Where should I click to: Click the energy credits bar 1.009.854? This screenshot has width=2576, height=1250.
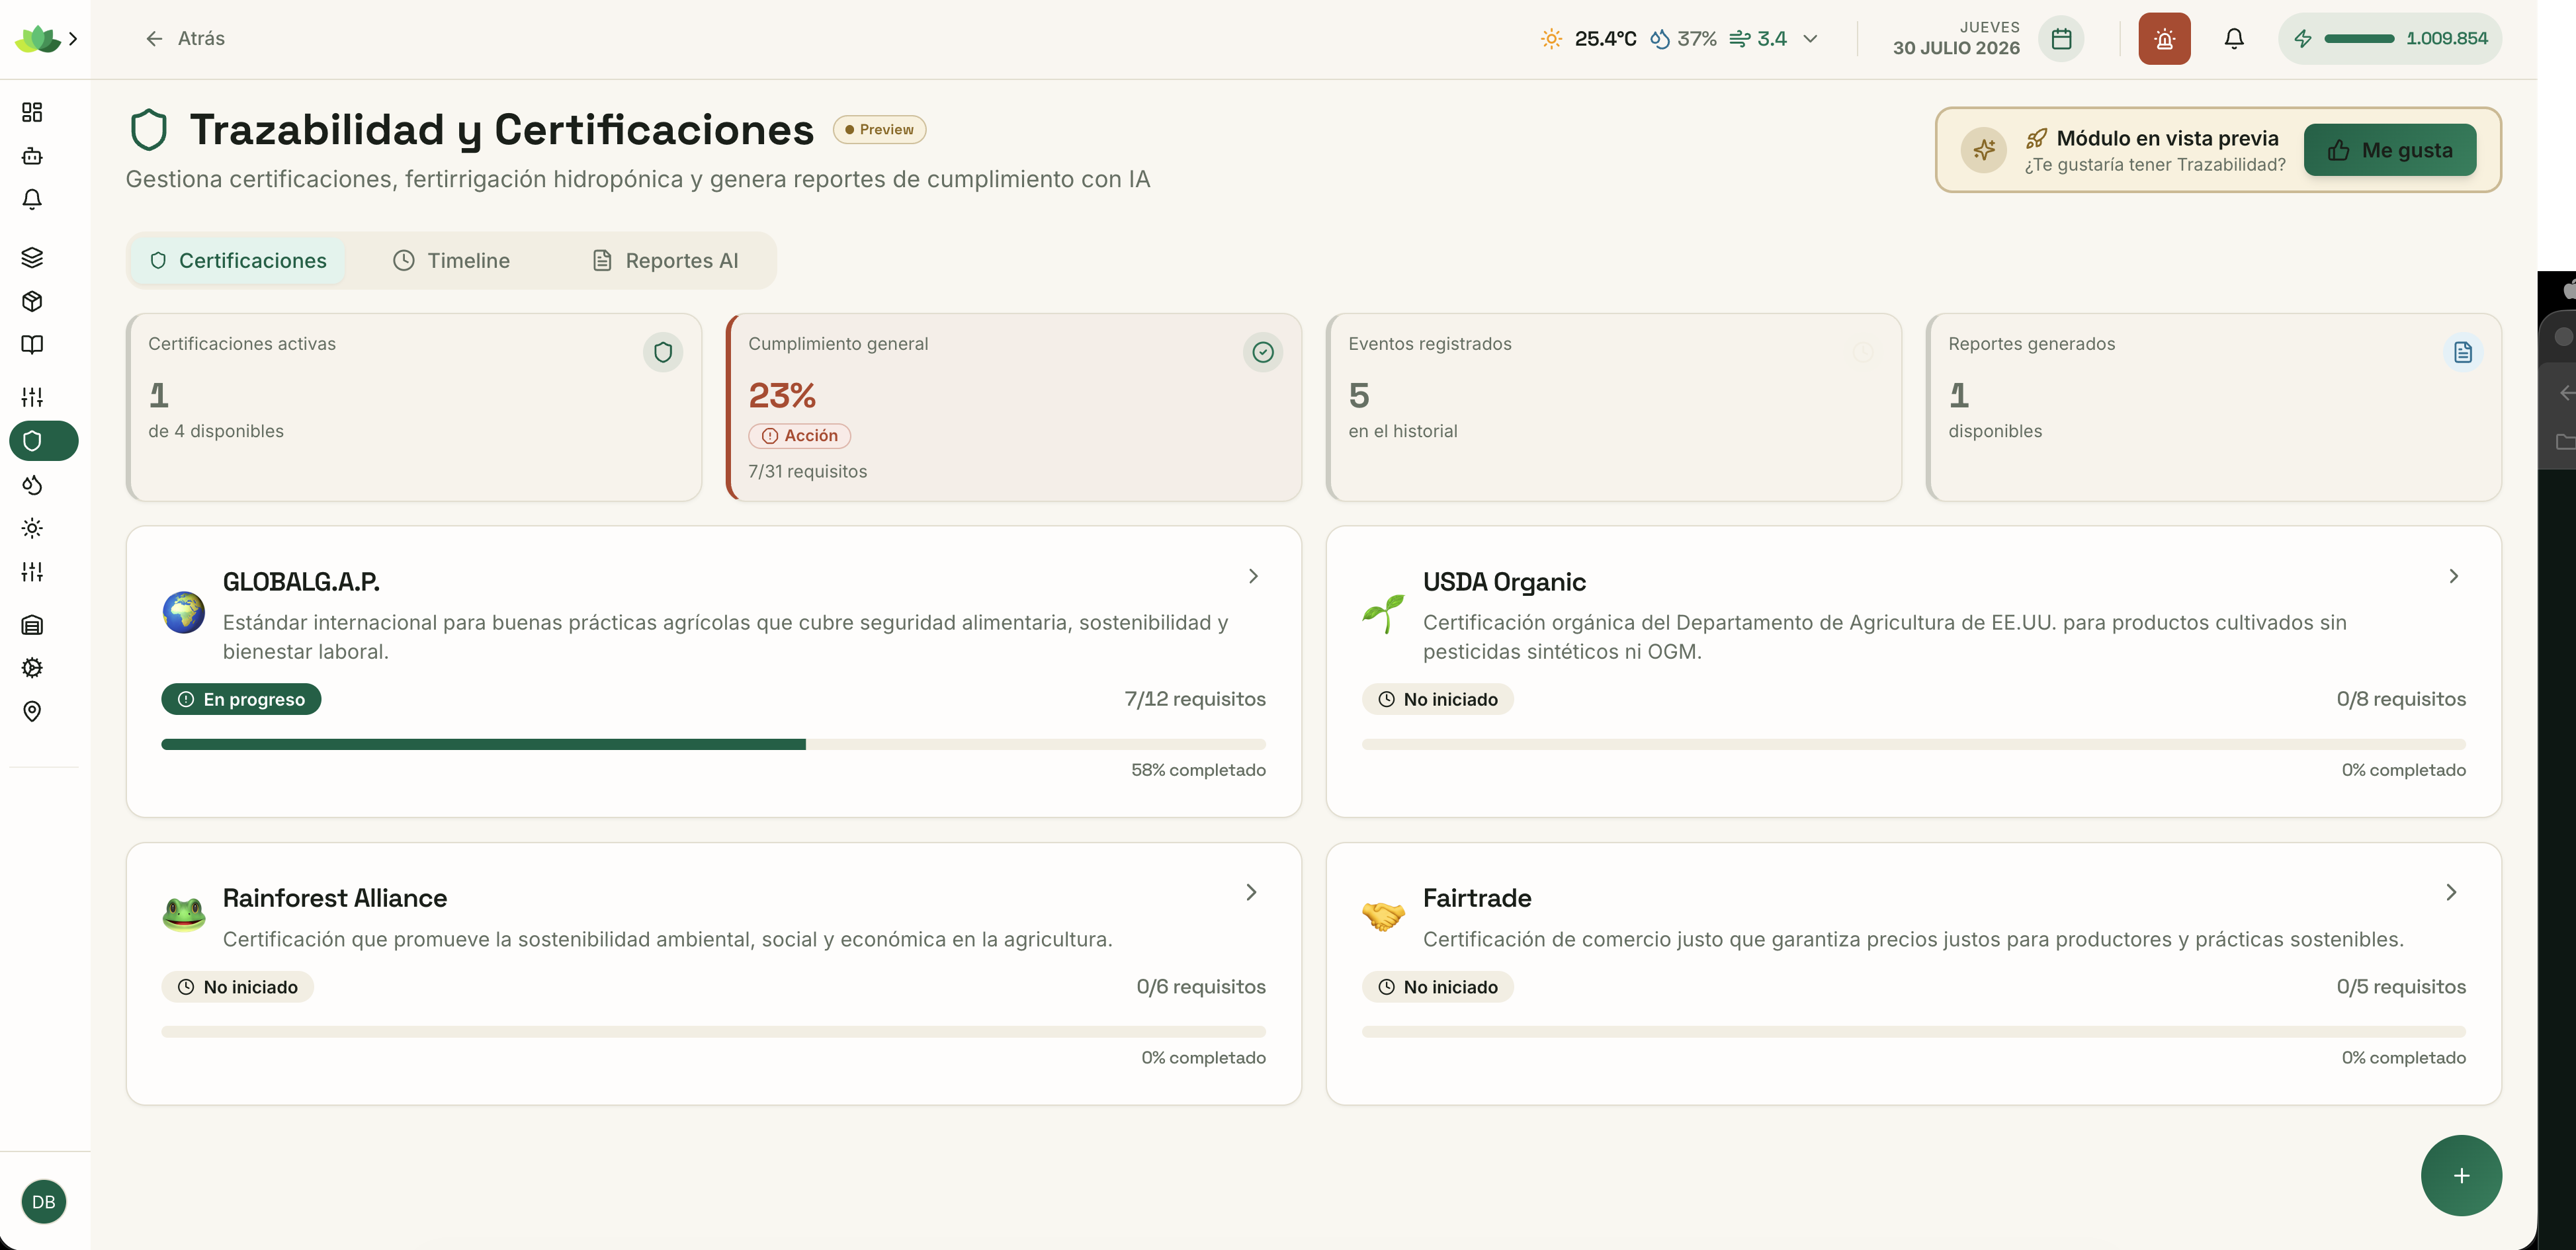2390,39
